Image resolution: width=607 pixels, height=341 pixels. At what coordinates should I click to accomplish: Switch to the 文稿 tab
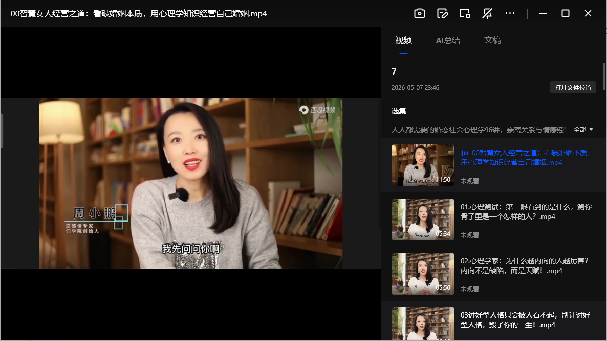point(492,40)
